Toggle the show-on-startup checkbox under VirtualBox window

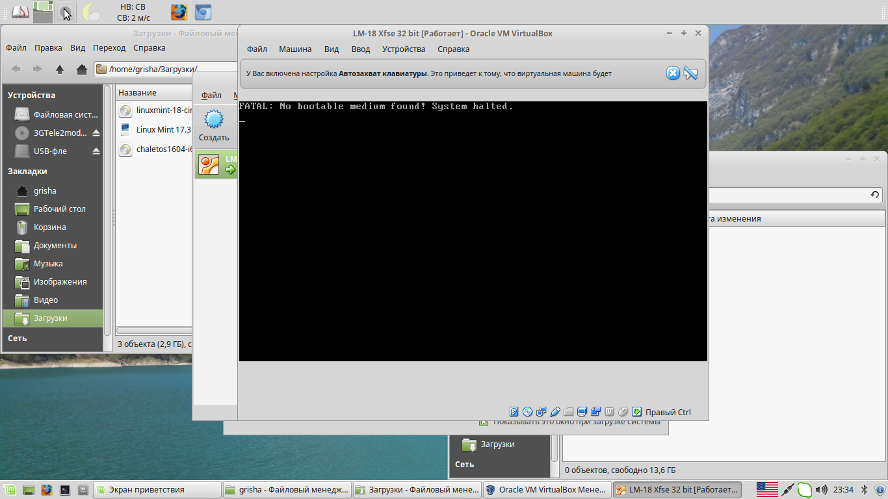pyautogui.click(x=483, y=422)
